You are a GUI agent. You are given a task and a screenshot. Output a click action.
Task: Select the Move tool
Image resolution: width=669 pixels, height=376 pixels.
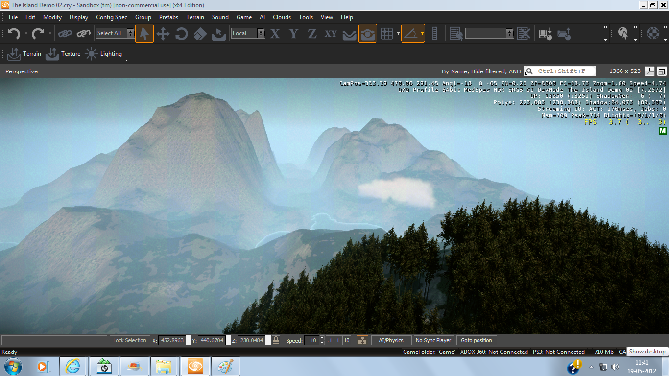[x=164, y=33]
